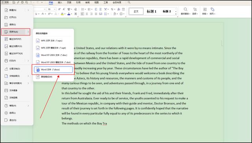Click the decrease font size icon
The width and height of the screenshot is (252, 143).
coord(64,9)
